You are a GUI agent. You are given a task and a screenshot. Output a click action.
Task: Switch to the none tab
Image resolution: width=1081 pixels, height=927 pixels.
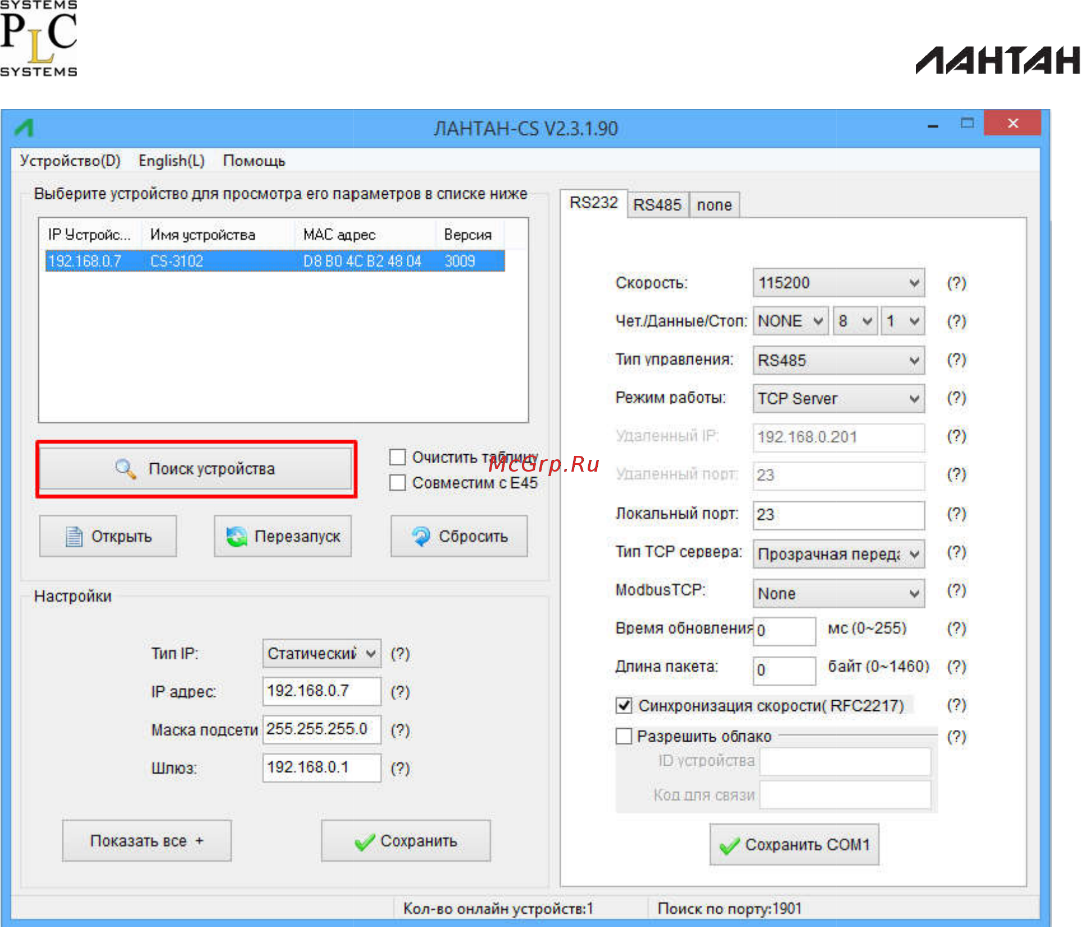(x=714, y=205)
